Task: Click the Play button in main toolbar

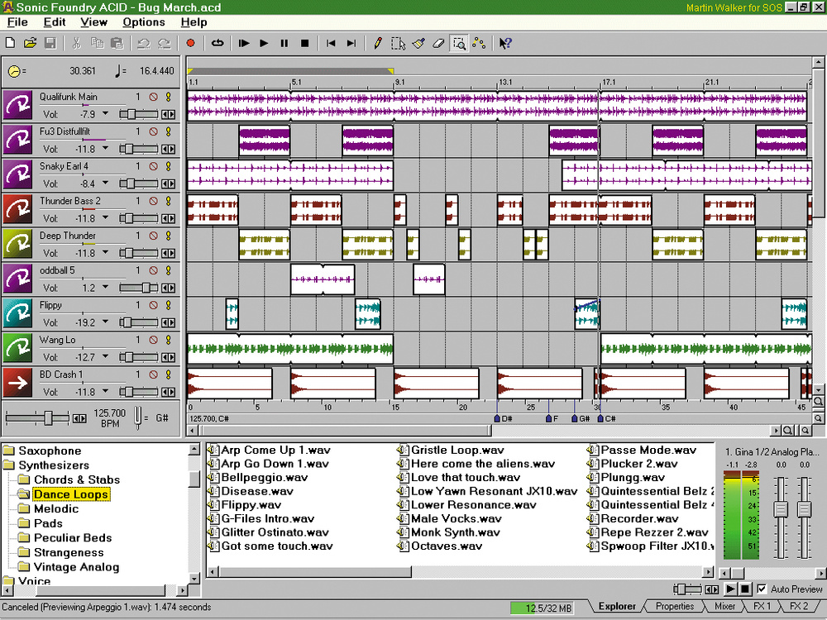Action: [x=265, y=43]
